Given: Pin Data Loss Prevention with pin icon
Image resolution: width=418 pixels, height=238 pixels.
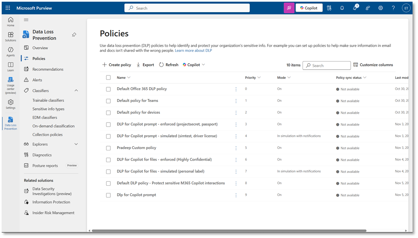Looking at the screenshot, I should (x=74, y=35).
